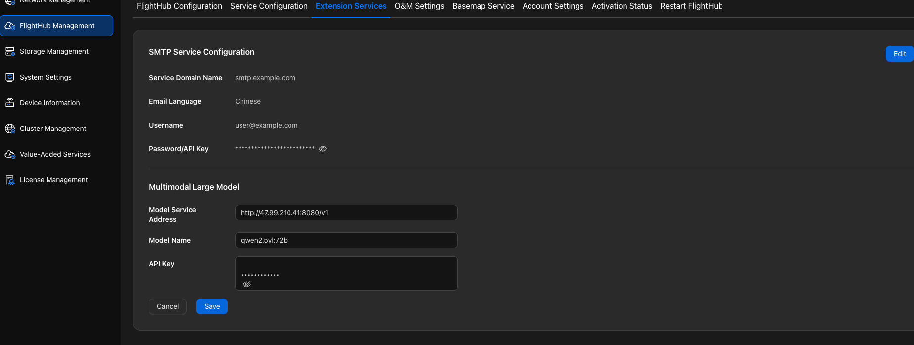Screen dimensions: 914x345
Task: Cancel the model configuration changes
Action: 168,306
